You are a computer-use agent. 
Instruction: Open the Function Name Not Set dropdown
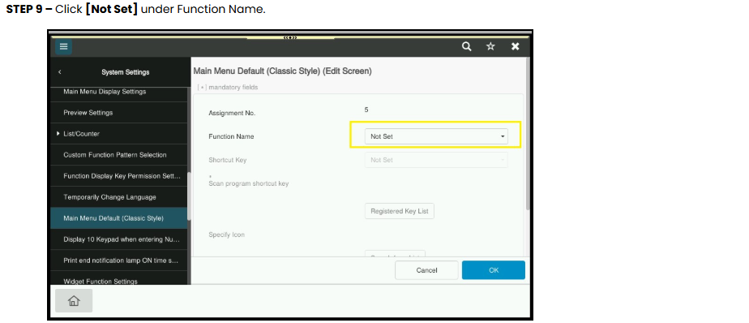pyautogui.click(x=436, y=136)
